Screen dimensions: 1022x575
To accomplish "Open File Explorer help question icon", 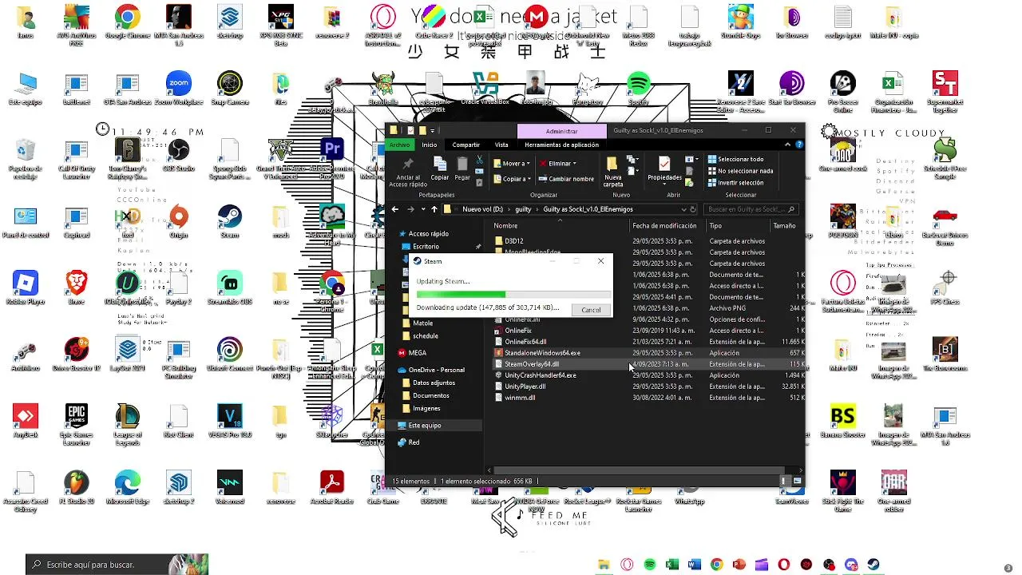I will coord(799,145).
